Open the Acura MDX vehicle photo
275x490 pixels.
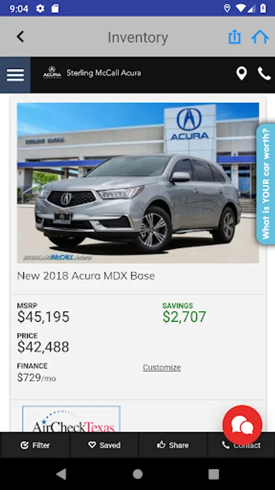pos(138,183)
